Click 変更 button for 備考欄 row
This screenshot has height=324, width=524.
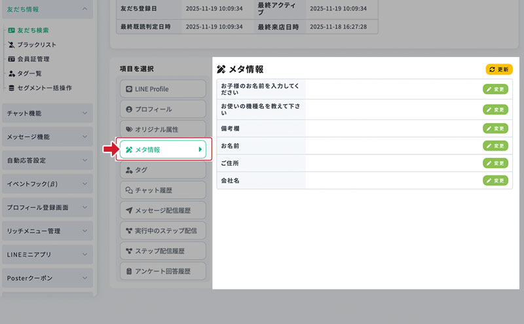(495, 128)
